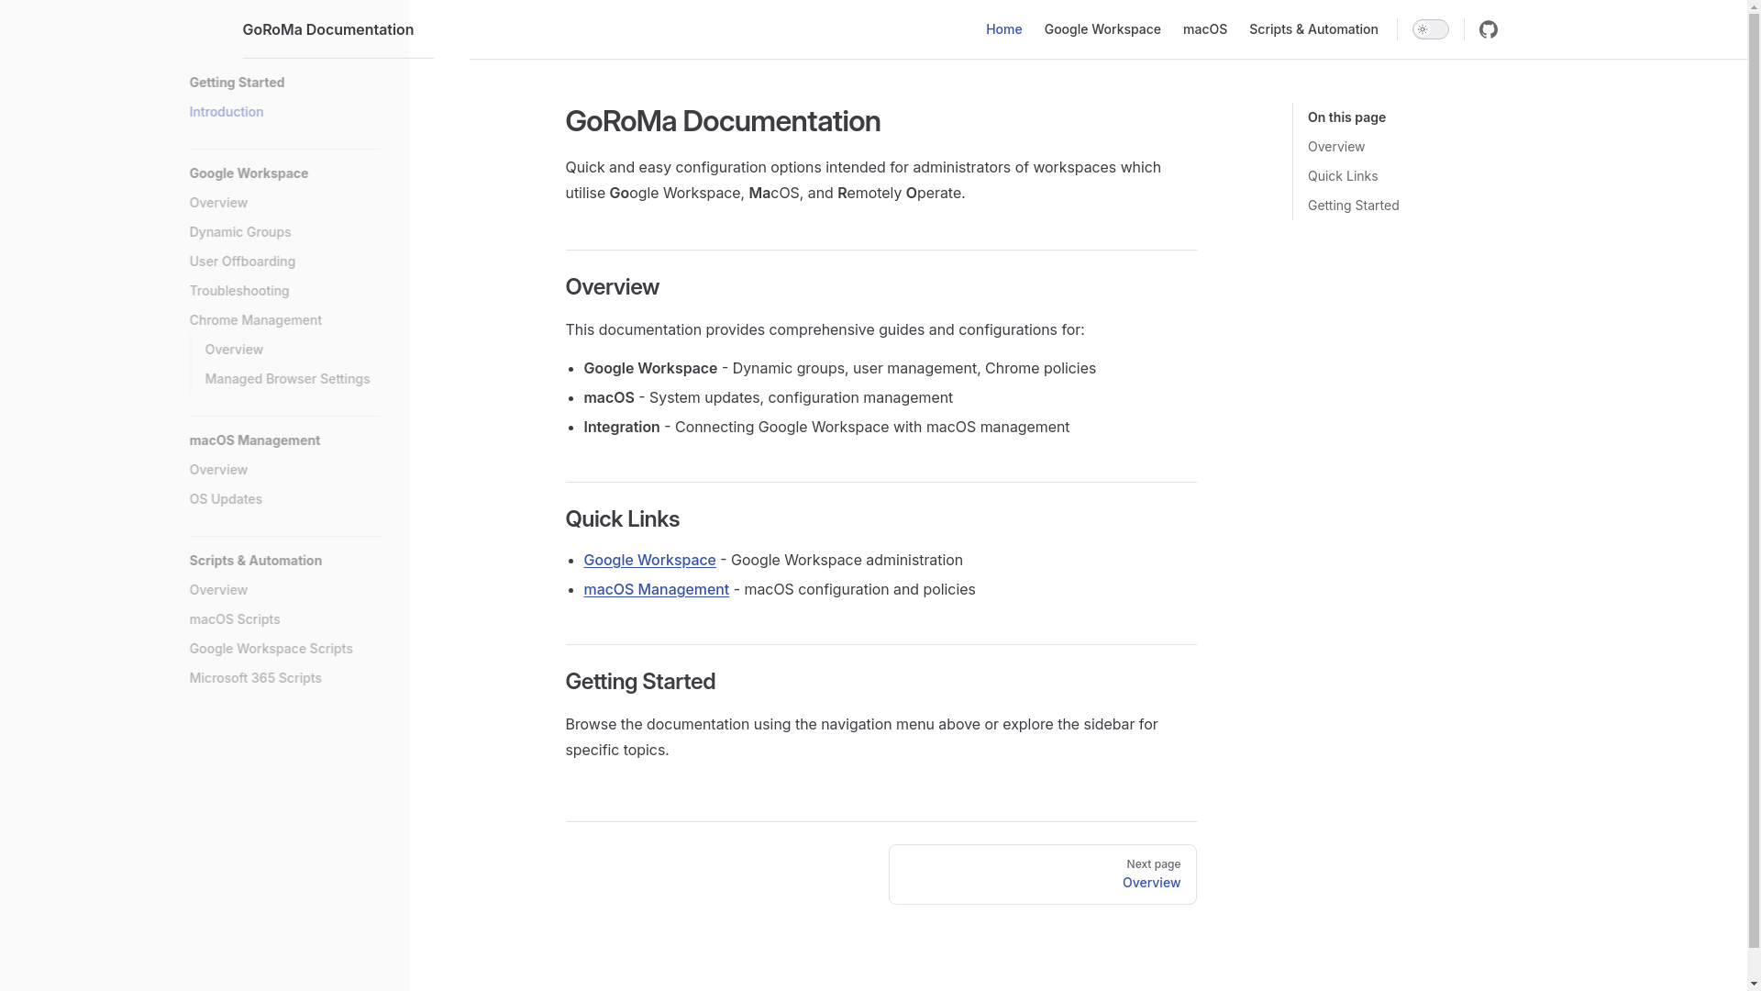1761x991 pixels.
Task: Open Microsoft 365 Scripts sidebar page
Action: (x=255, y=678)
